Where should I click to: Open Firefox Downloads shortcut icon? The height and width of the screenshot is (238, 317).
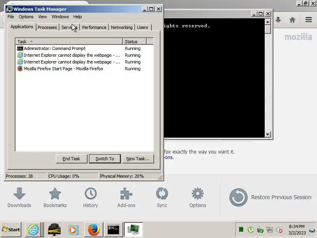click(x=19, y=194)
